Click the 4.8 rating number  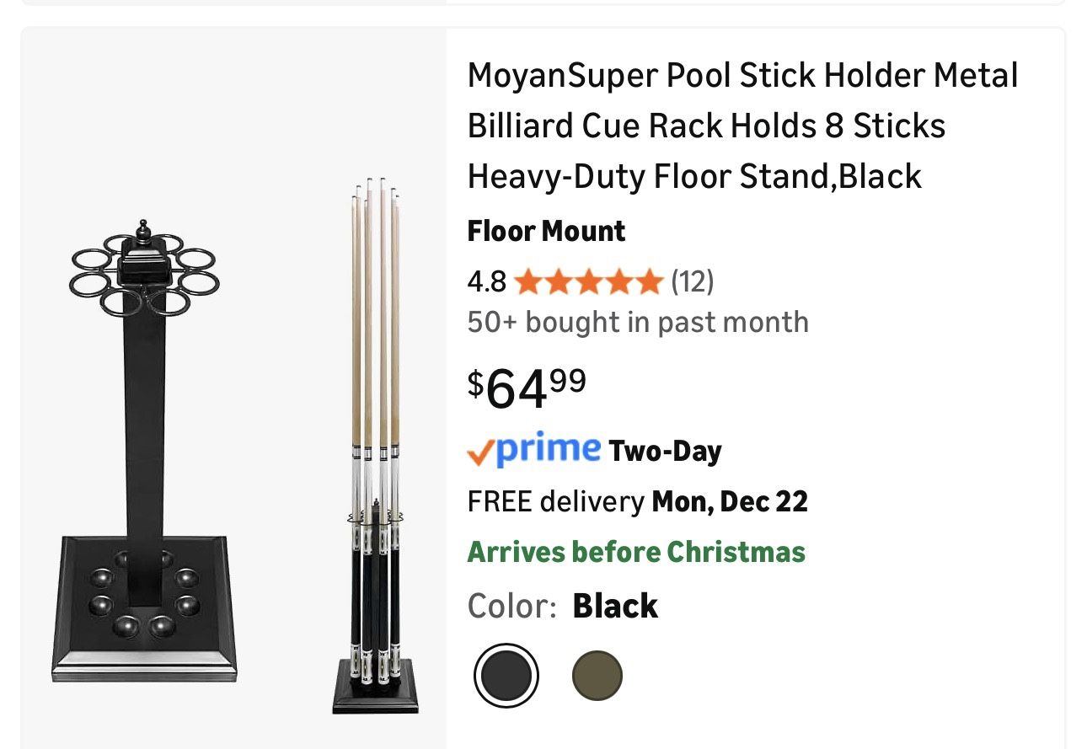tap(486, 282)
